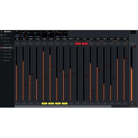Mute the Mic 1 channel

pyautogui.click(x=18, y=44)
